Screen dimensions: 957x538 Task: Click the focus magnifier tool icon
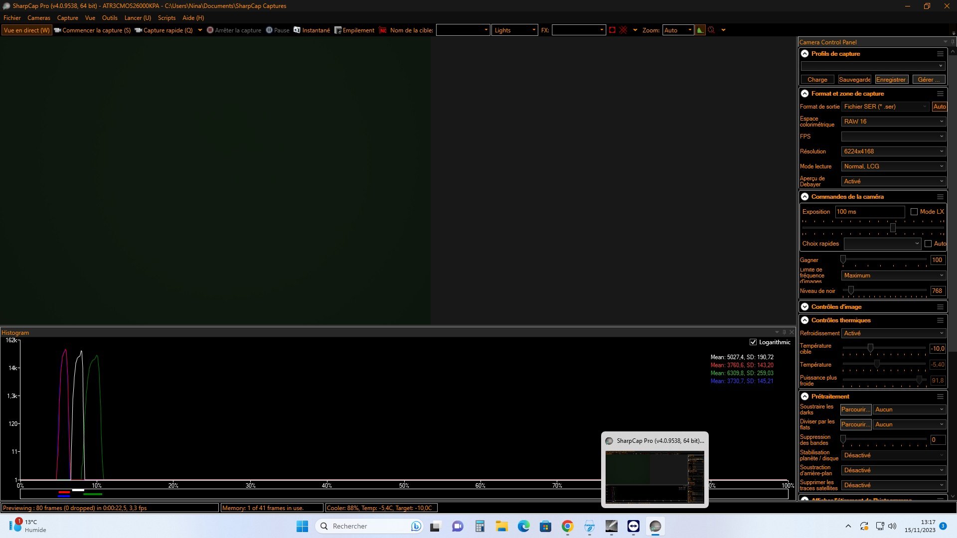point(711,30)
